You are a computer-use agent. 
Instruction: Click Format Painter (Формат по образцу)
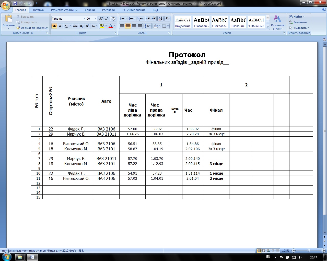(x=32, y=28)
